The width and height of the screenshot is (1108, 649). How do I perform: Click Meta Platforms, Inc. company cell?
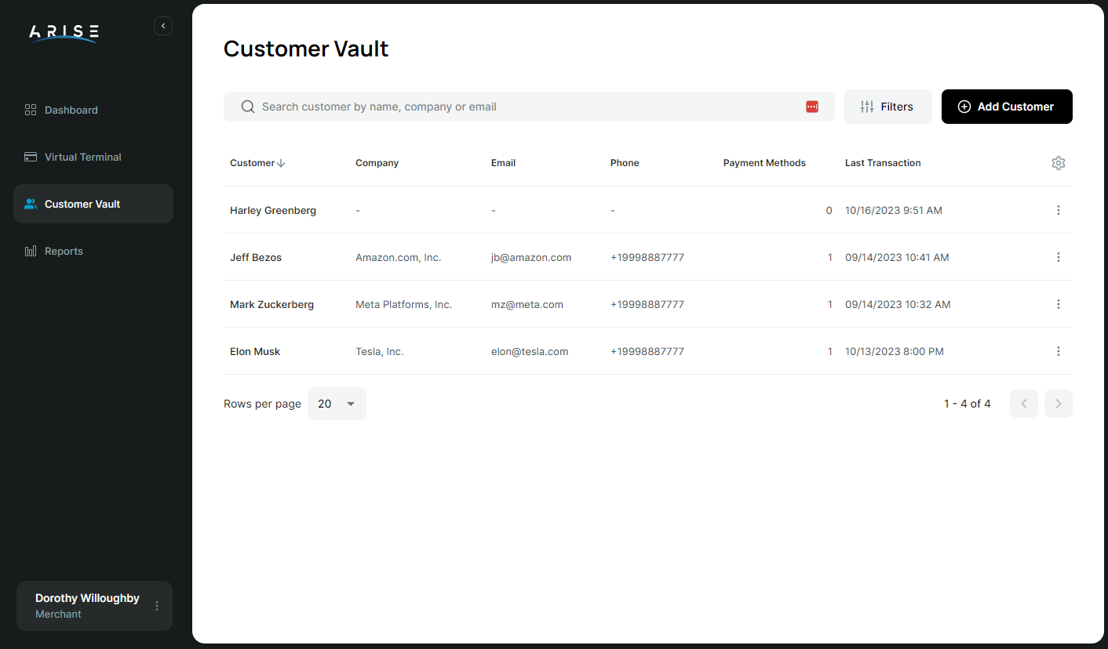tap(403, 304)
